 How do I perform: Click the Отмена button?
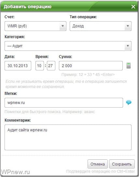[98, 164]
